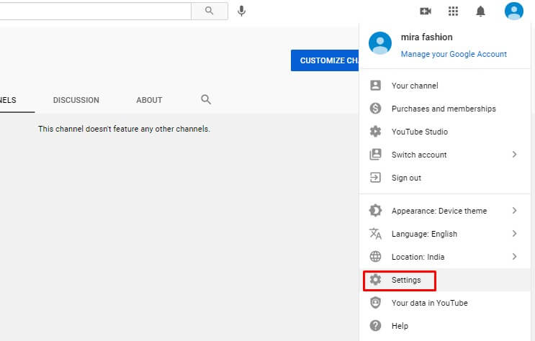Start voice search with the microphone icon

point(241,11)
